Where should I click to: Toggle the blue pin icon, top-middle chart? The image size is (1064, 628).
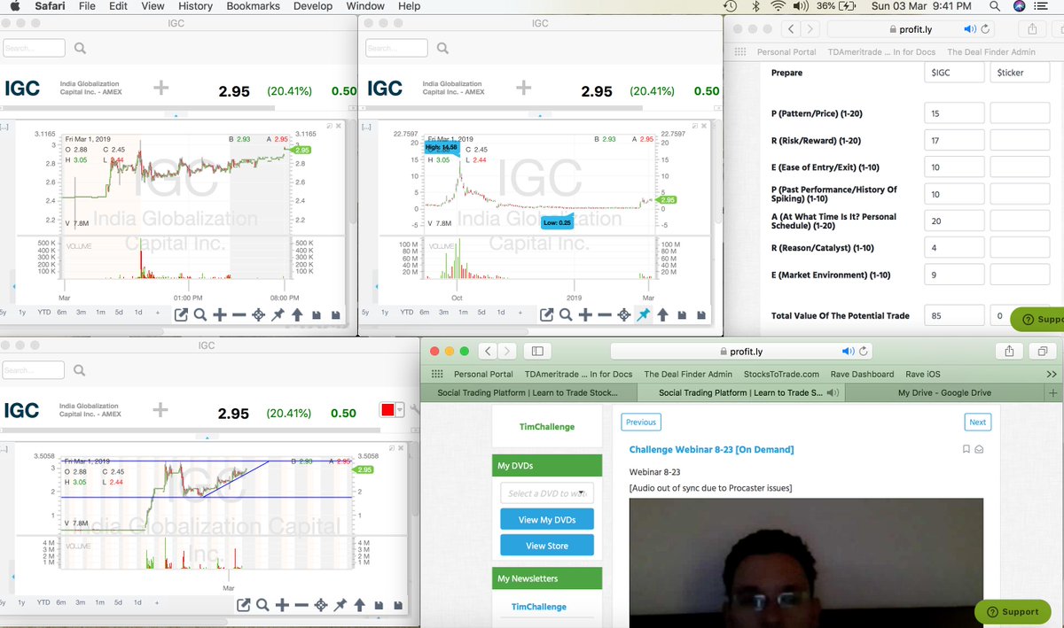(643, 314)
